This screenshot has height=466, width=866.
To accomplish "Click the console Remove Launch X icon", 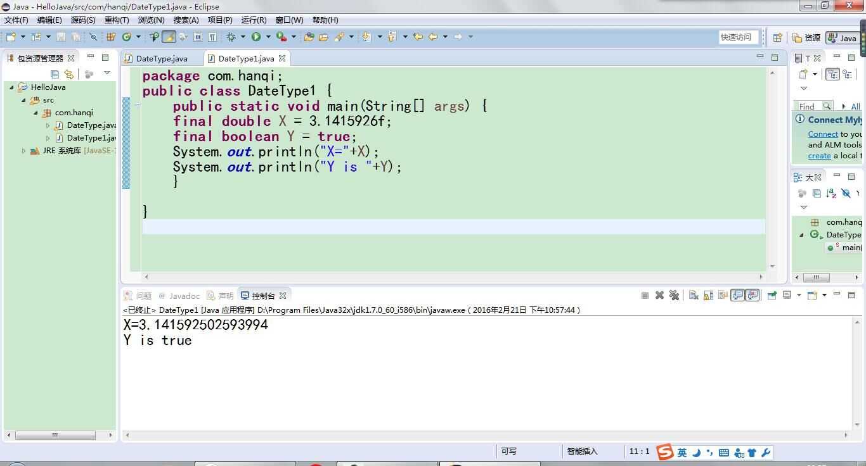I will tap(659, 295).
